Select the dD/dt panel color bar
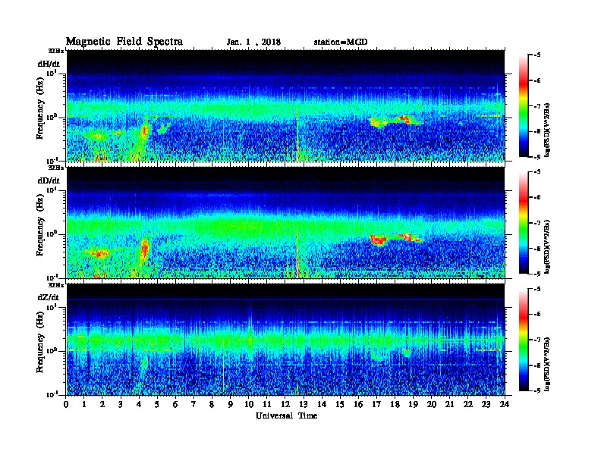Image resolution: width=601 pixels, height=464 pixels. coord(524,223)
